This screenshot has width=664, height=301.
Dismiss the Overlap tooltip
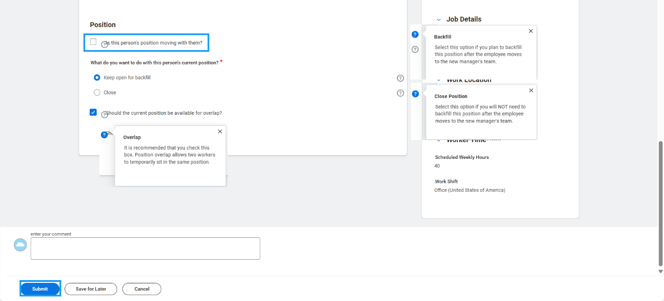point(220,131)
